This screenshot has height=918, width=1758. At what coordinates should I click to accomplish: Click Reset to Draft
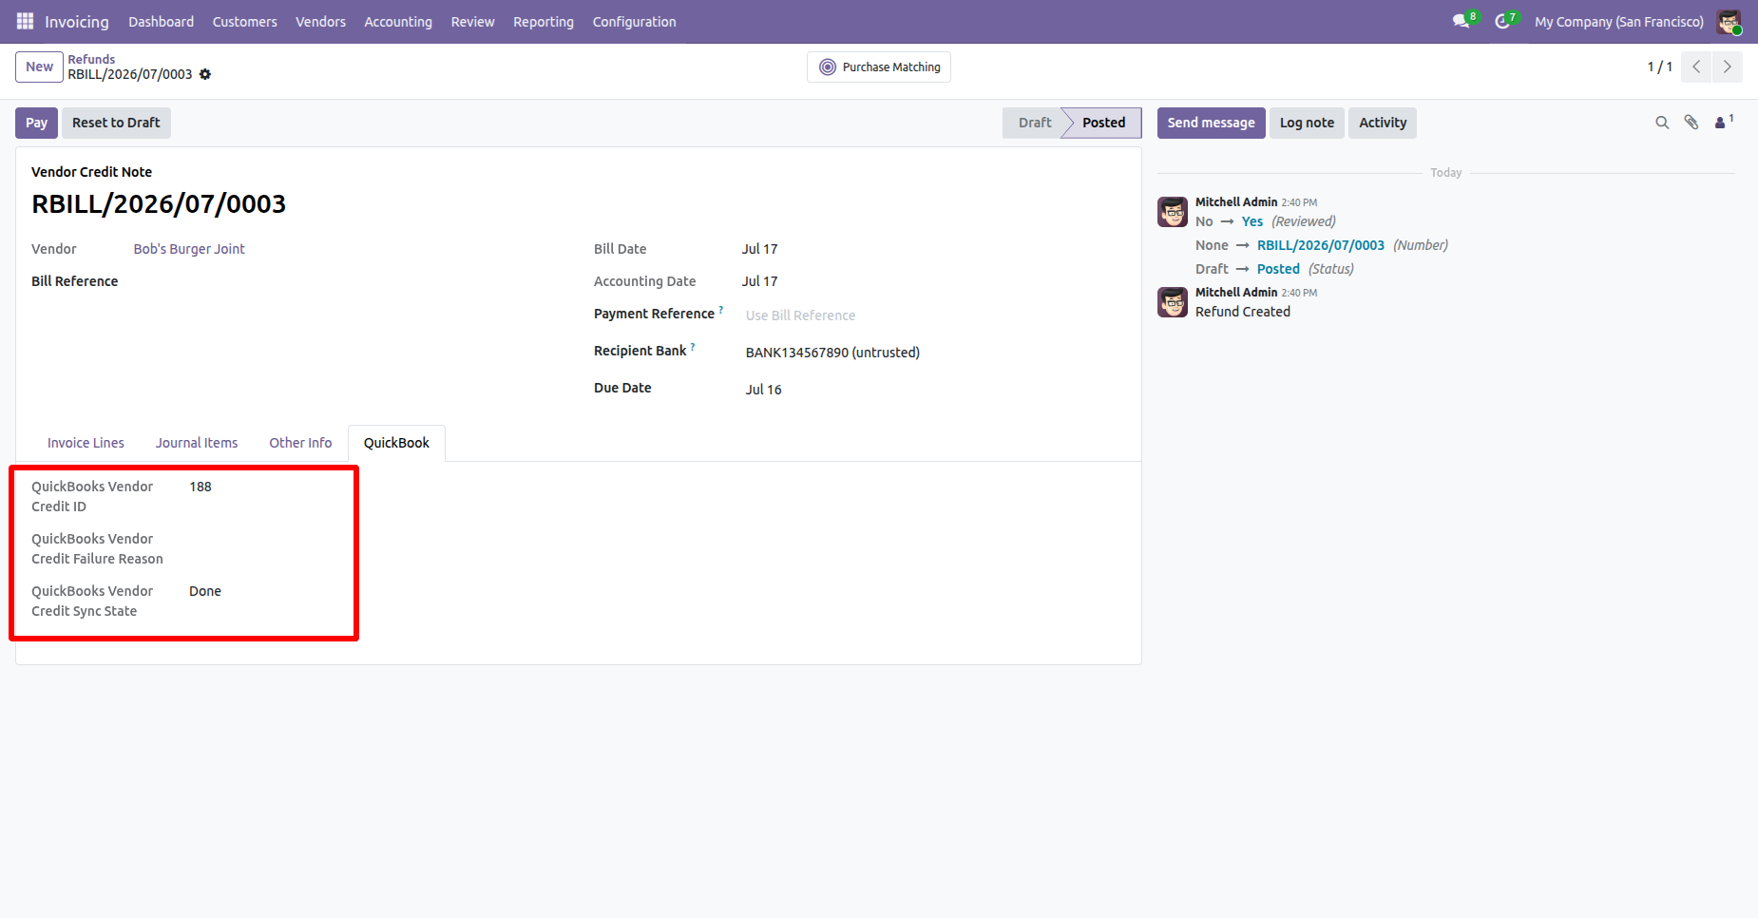116,123
